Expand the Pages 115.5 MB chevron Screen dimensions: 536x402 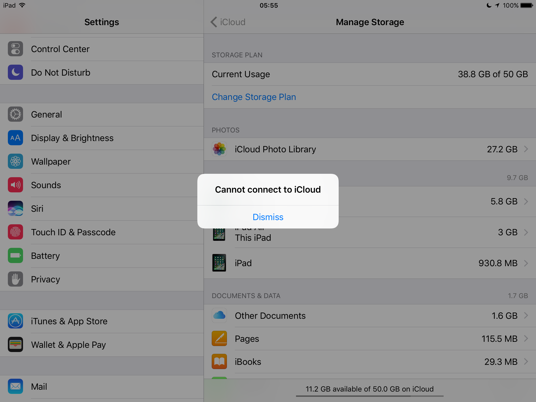click(x=526, y=339)
